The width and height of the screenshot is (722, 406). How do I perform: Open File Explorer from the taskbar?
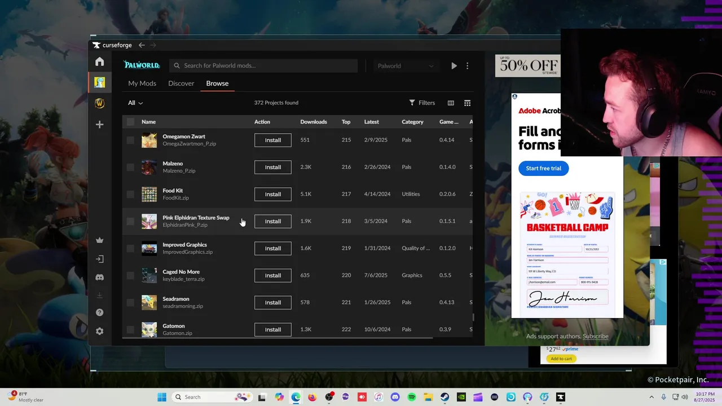428,397
